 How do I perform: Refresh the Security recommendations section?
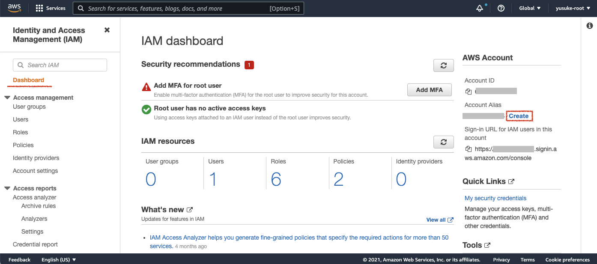444,65
